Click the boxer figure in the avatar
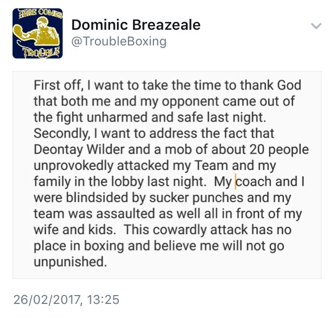The image size is (334, 318). coord(36,31)
